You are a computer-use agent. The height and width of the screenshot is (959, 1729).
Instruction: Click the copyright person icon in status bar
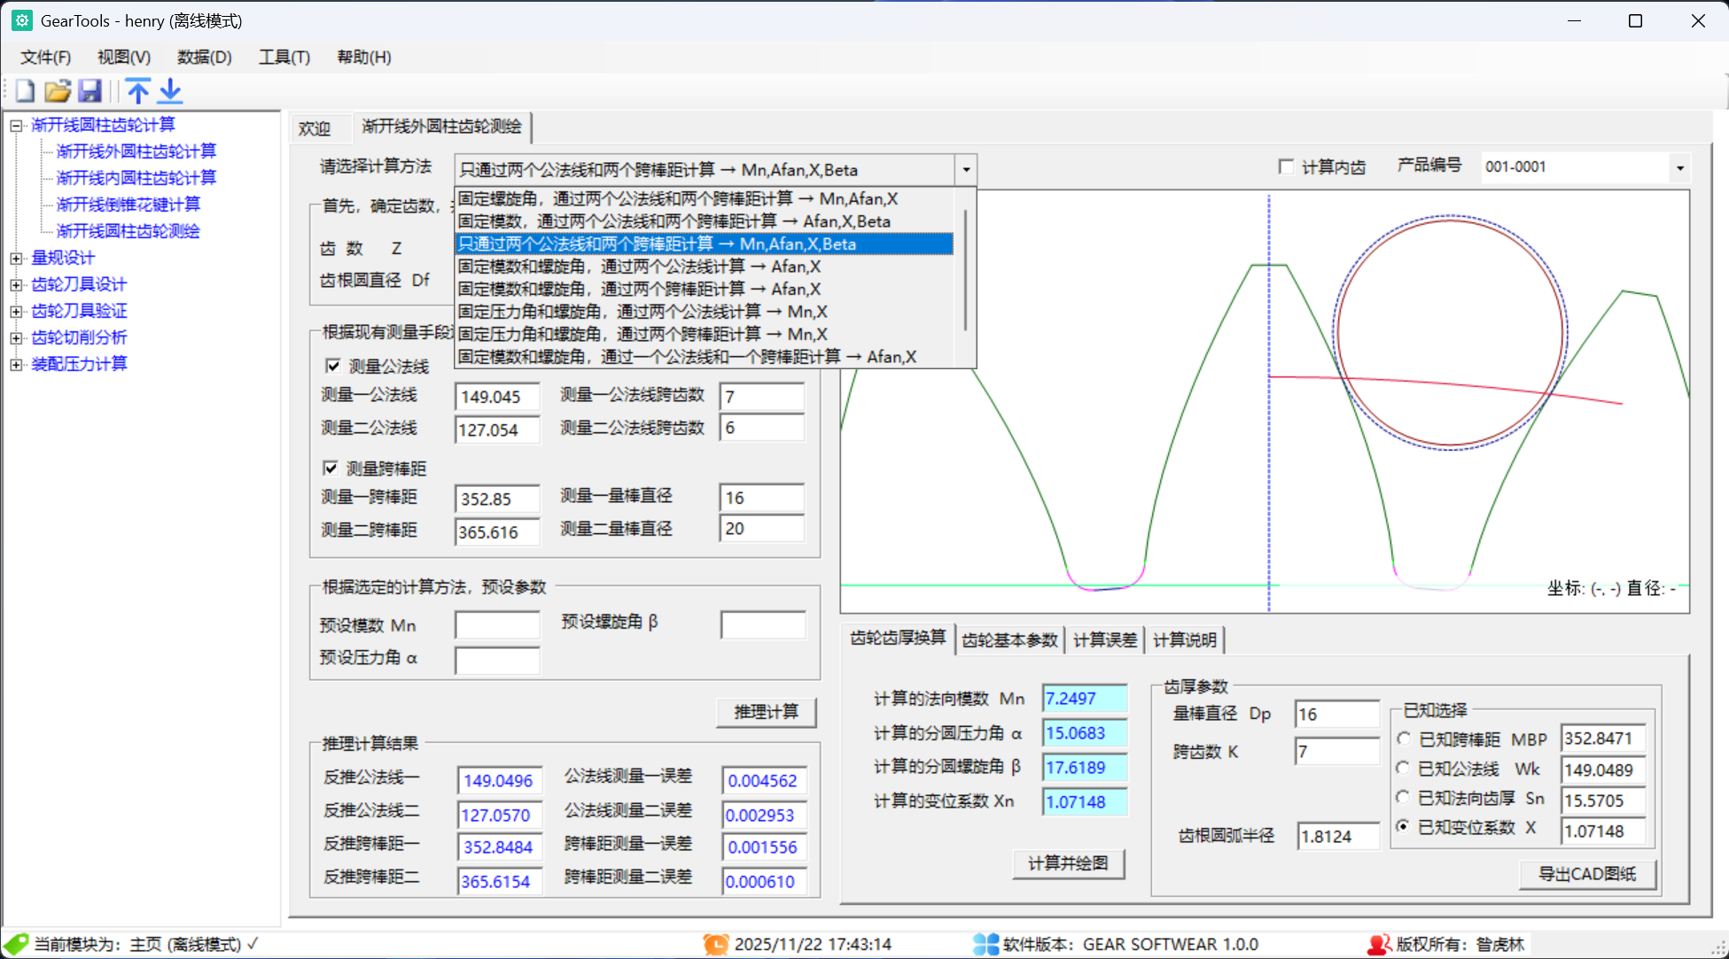[1379, 944]
